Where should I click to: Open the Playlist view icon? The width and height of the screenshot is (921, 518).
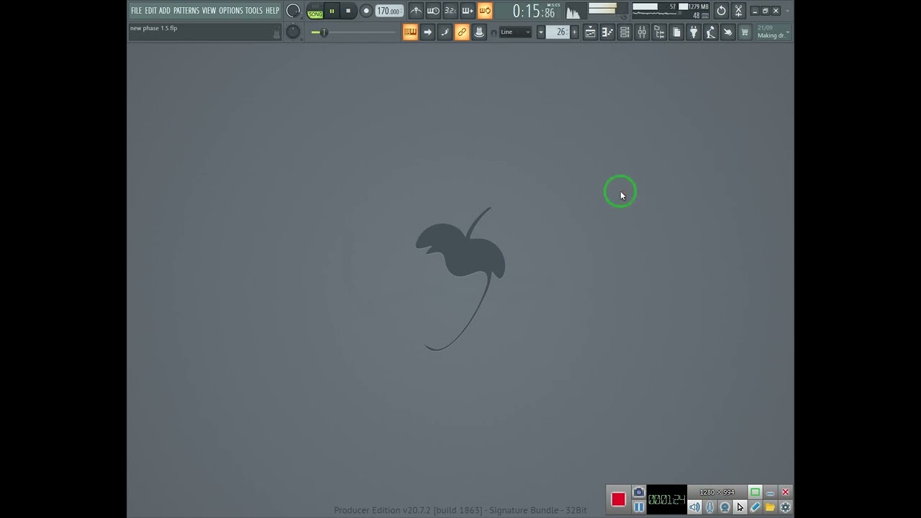590,32
